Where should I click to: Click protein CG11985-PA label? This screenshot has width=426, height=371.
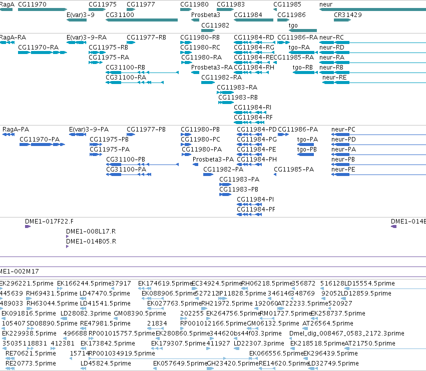294,169
